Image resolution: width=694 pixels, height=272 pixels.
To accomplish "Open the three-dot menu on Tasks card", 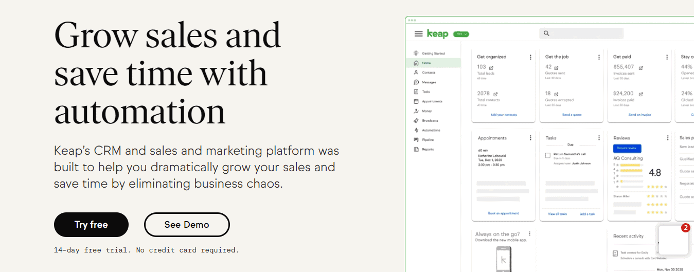I will pos(599,138).
